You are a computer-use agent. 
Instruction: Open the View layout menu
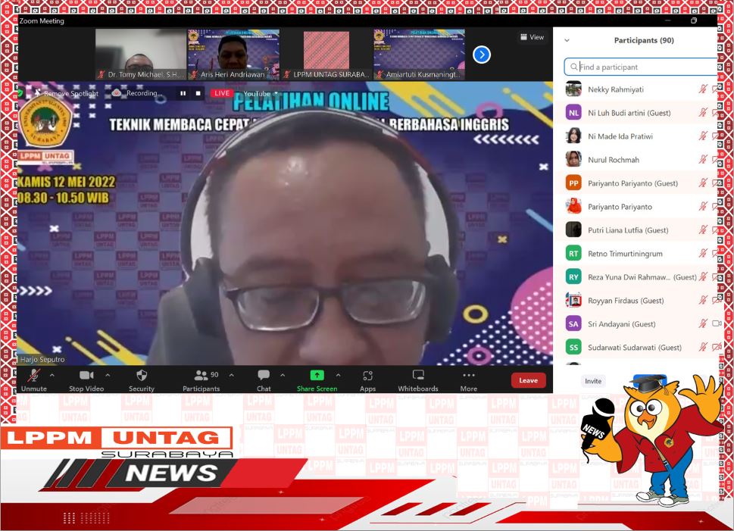point(532,37)
